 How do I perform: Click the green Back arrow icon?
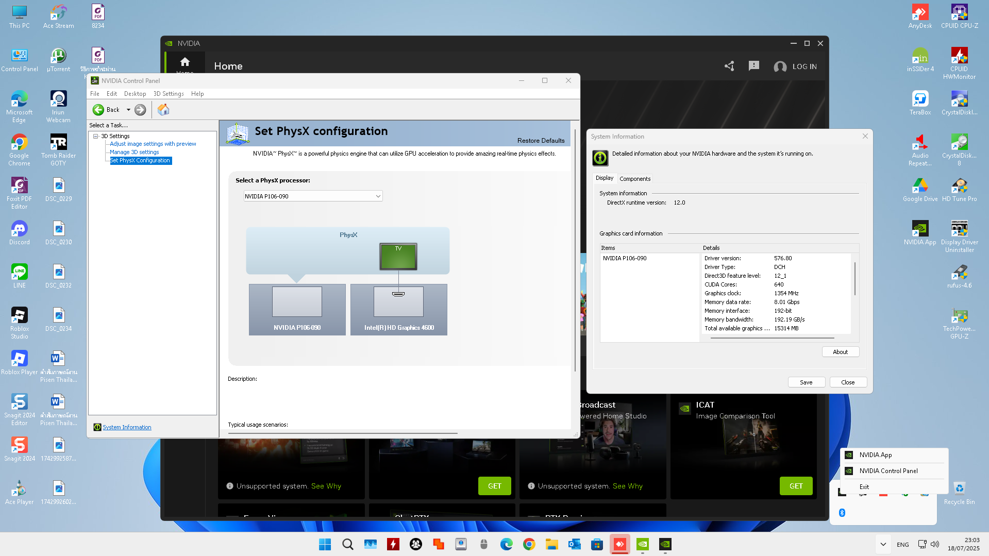98,110
